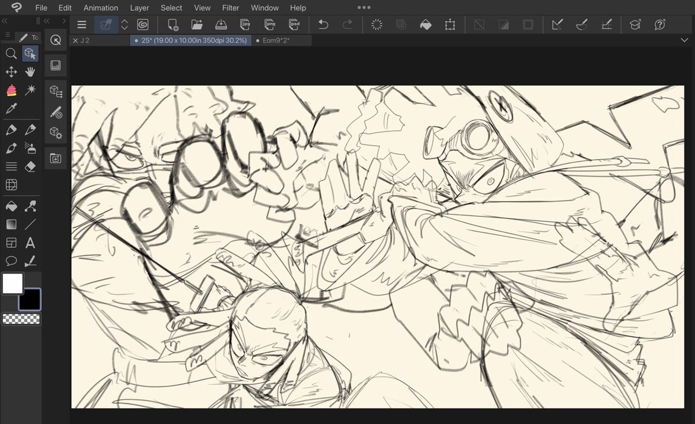The image size is (695, 424).
Task: Open the Material folder palette icon
Action: (x=56, y=158)
